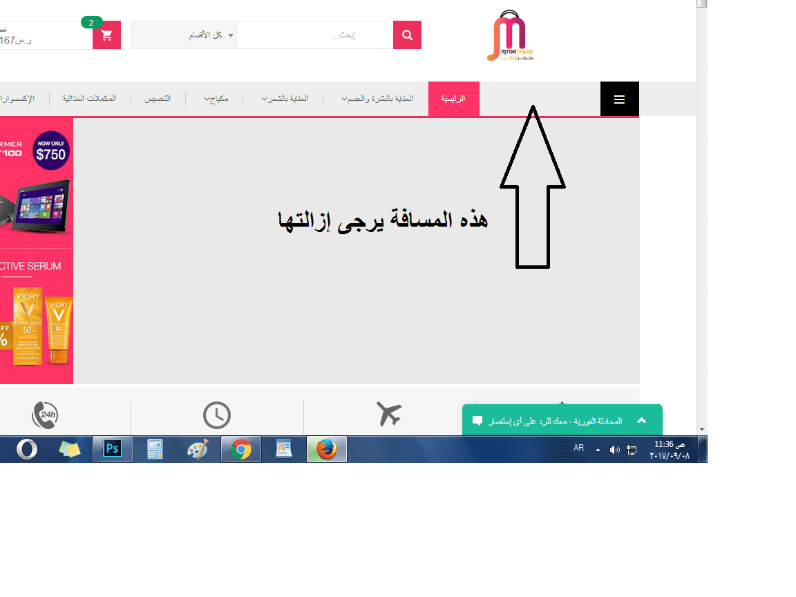Expand the مكياج menu

tap(216, 99)
